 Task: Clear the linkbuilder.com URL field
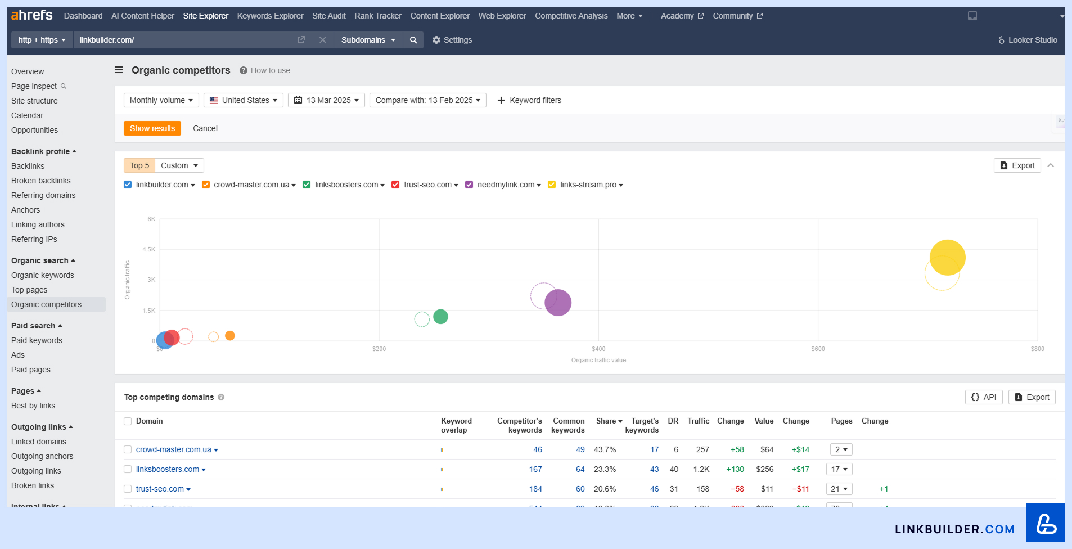pyautogui.click(x=323, y=40)
